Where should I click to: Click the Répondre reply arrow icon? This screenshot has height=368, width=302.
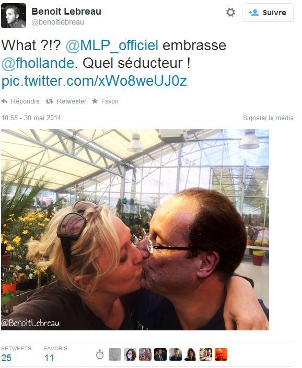[4, 101]
